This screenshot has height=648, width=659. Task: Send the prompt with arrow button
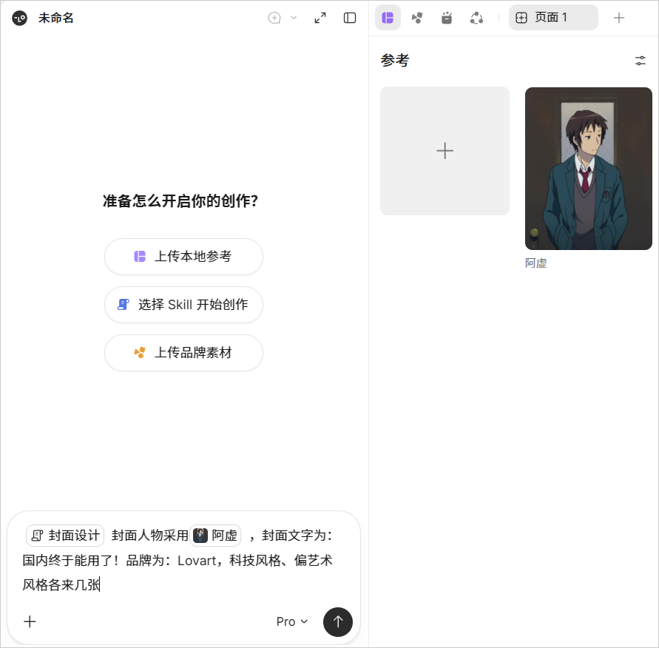338,622
